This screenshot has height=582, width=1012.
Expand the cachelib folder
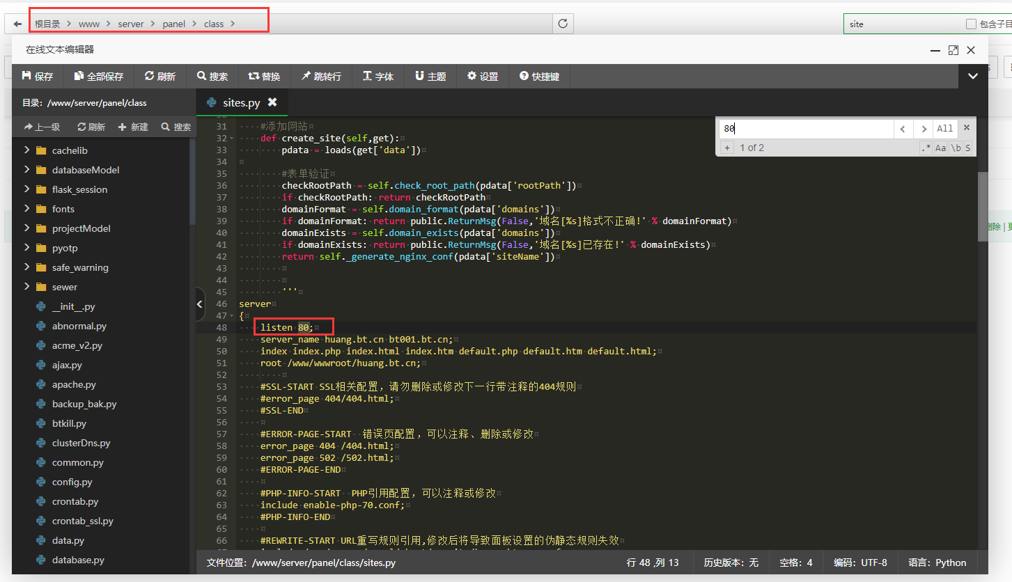(x=28, y=150)
